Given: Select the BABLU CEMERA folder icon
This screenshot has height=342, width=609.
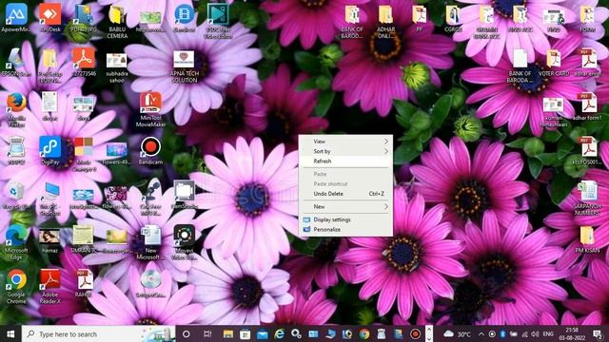Looking at the screenshot, I should 117,20.
